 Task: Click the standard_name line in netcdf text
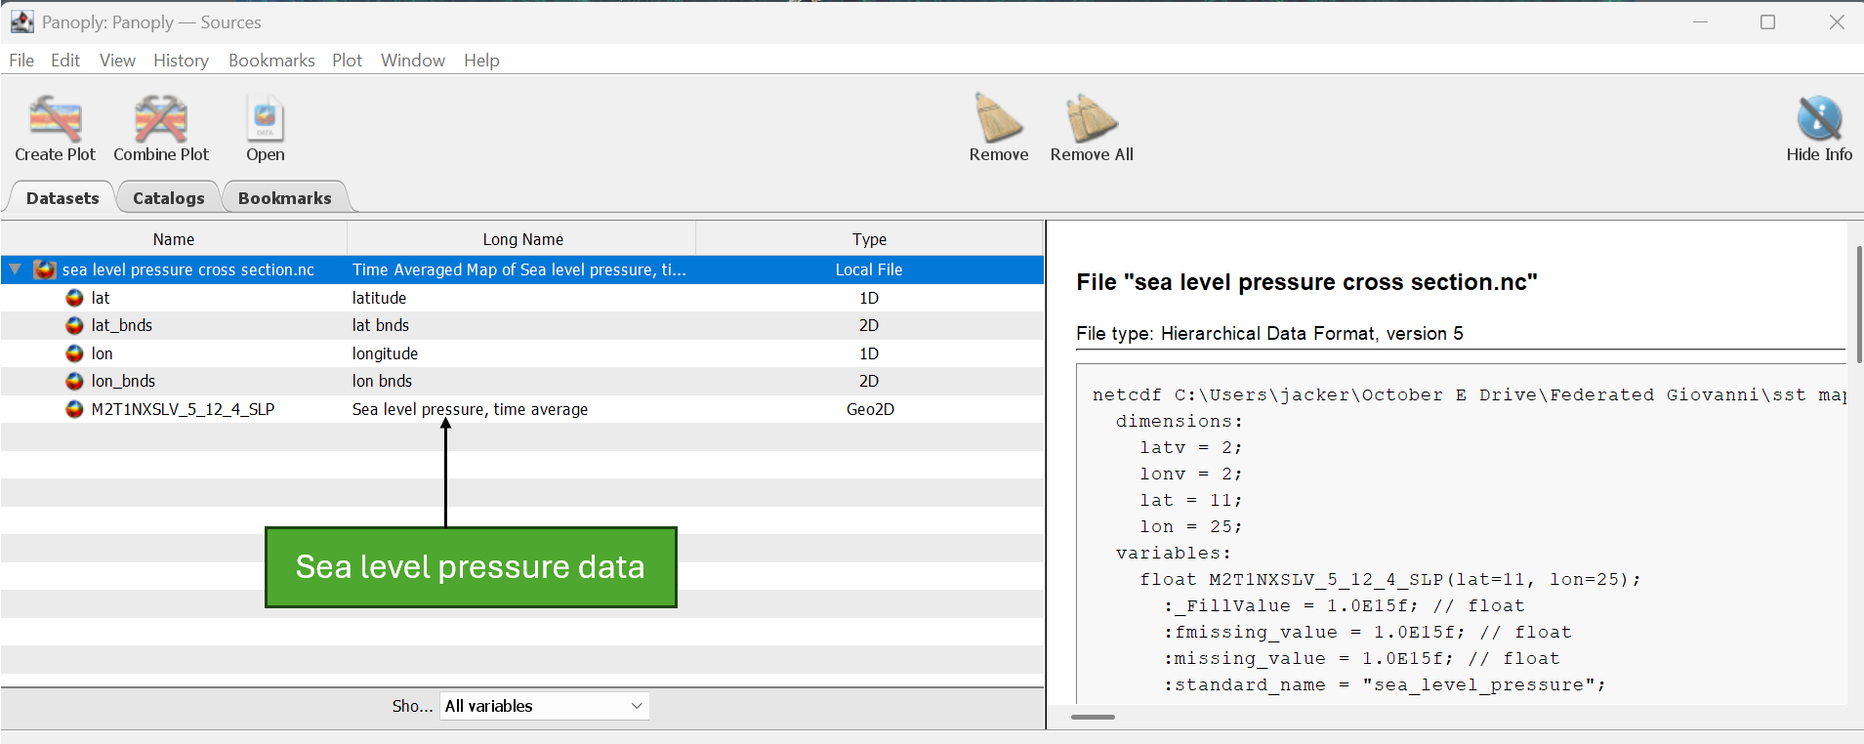pos(1385,684)
